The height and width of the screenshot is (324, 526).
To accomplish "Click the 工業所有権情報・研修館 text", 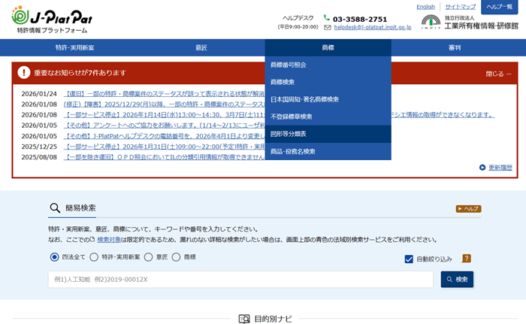I will click(x=482, y=26).
